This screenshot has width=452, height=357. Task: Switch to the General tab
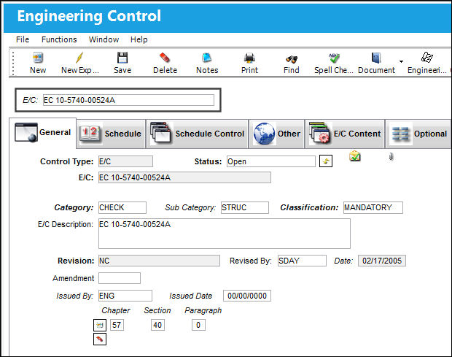43,133
